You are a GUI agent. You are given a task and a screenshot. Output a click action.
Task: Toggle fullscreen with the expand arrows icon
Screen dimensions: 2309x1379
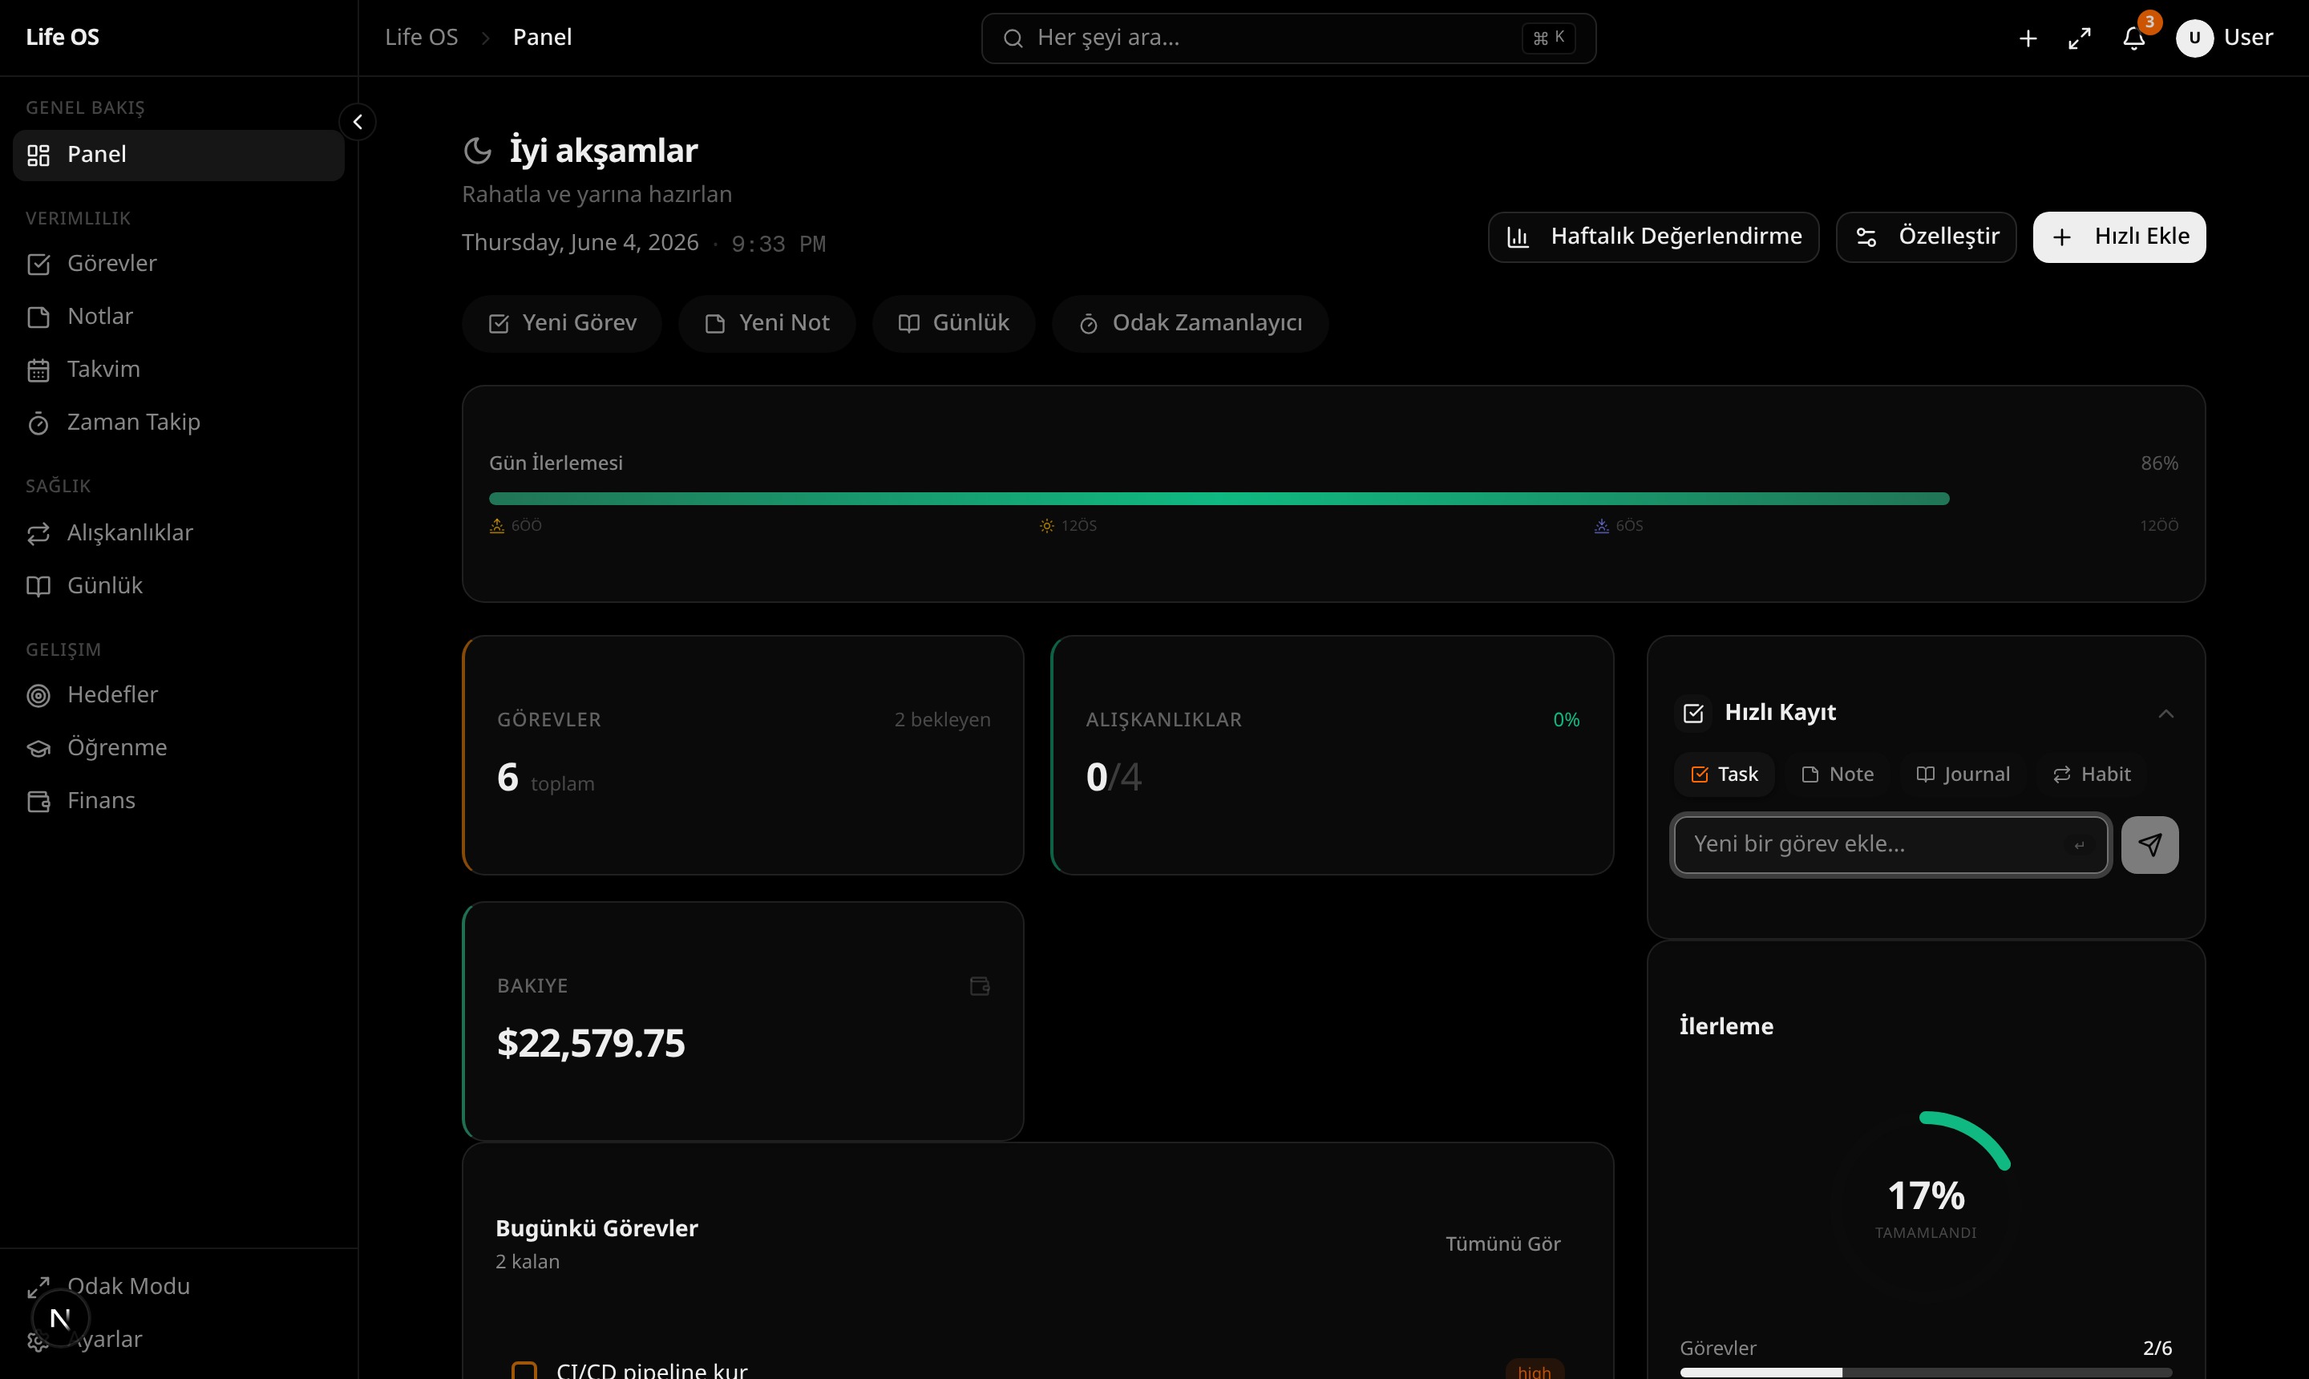2080,38
